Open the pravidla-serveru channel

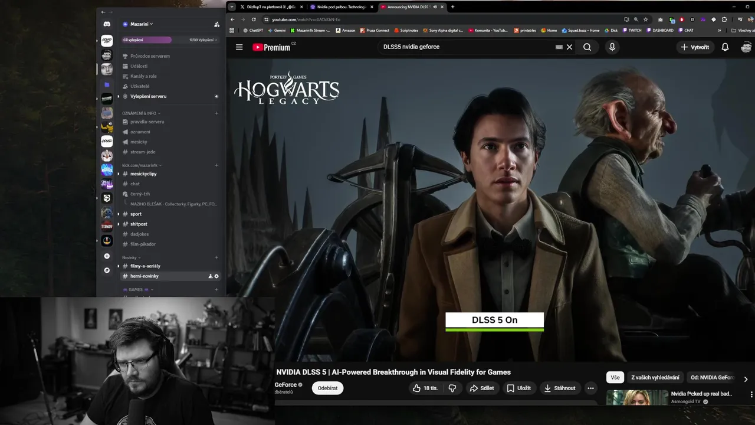click(x=147, y=122)
